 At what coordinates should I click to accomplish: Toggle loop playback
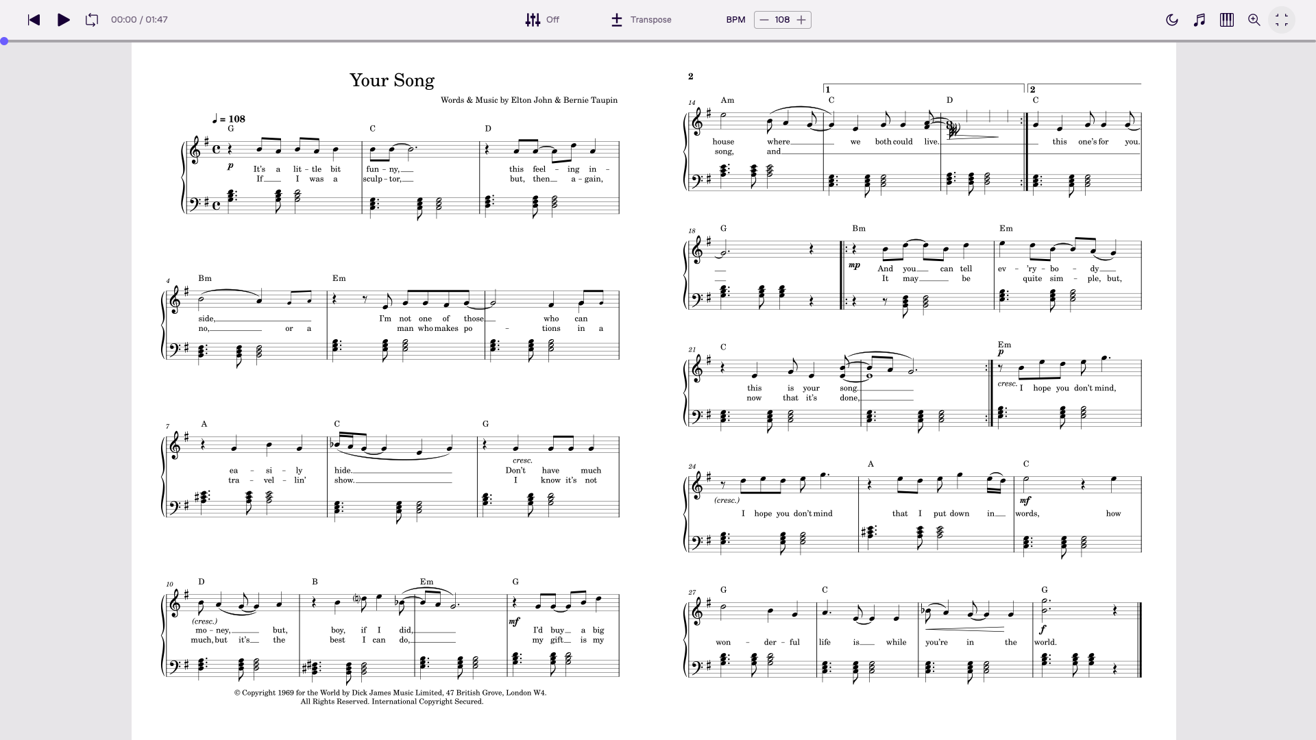tap(92, 20)
